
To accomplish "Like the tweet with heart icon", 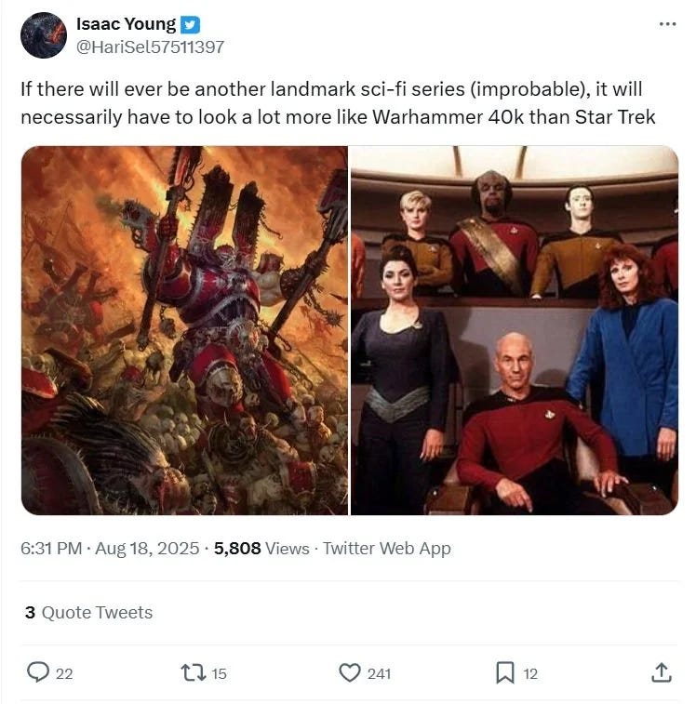I will [x=350, y=672].
